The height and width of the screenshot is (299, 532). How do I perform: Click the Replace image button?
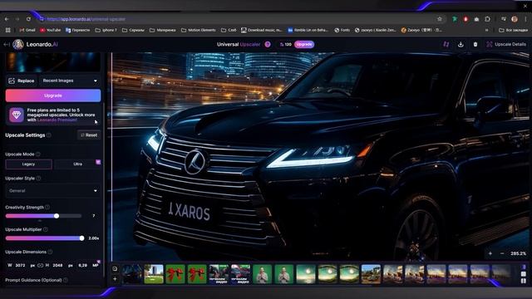(x=21, y=81)
